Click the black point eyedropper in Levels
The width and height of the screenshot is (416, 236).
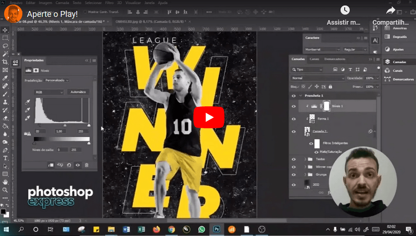27,102
